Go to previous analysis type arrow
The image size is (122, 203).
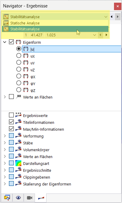pyautogui.click(x=112, y=17)
